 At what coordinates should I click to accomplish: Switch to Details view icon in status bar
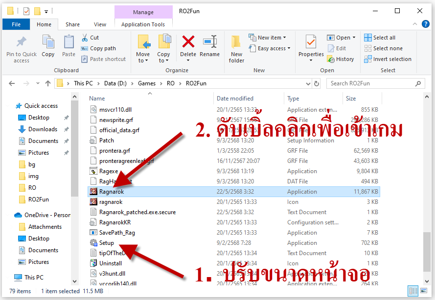413,291
